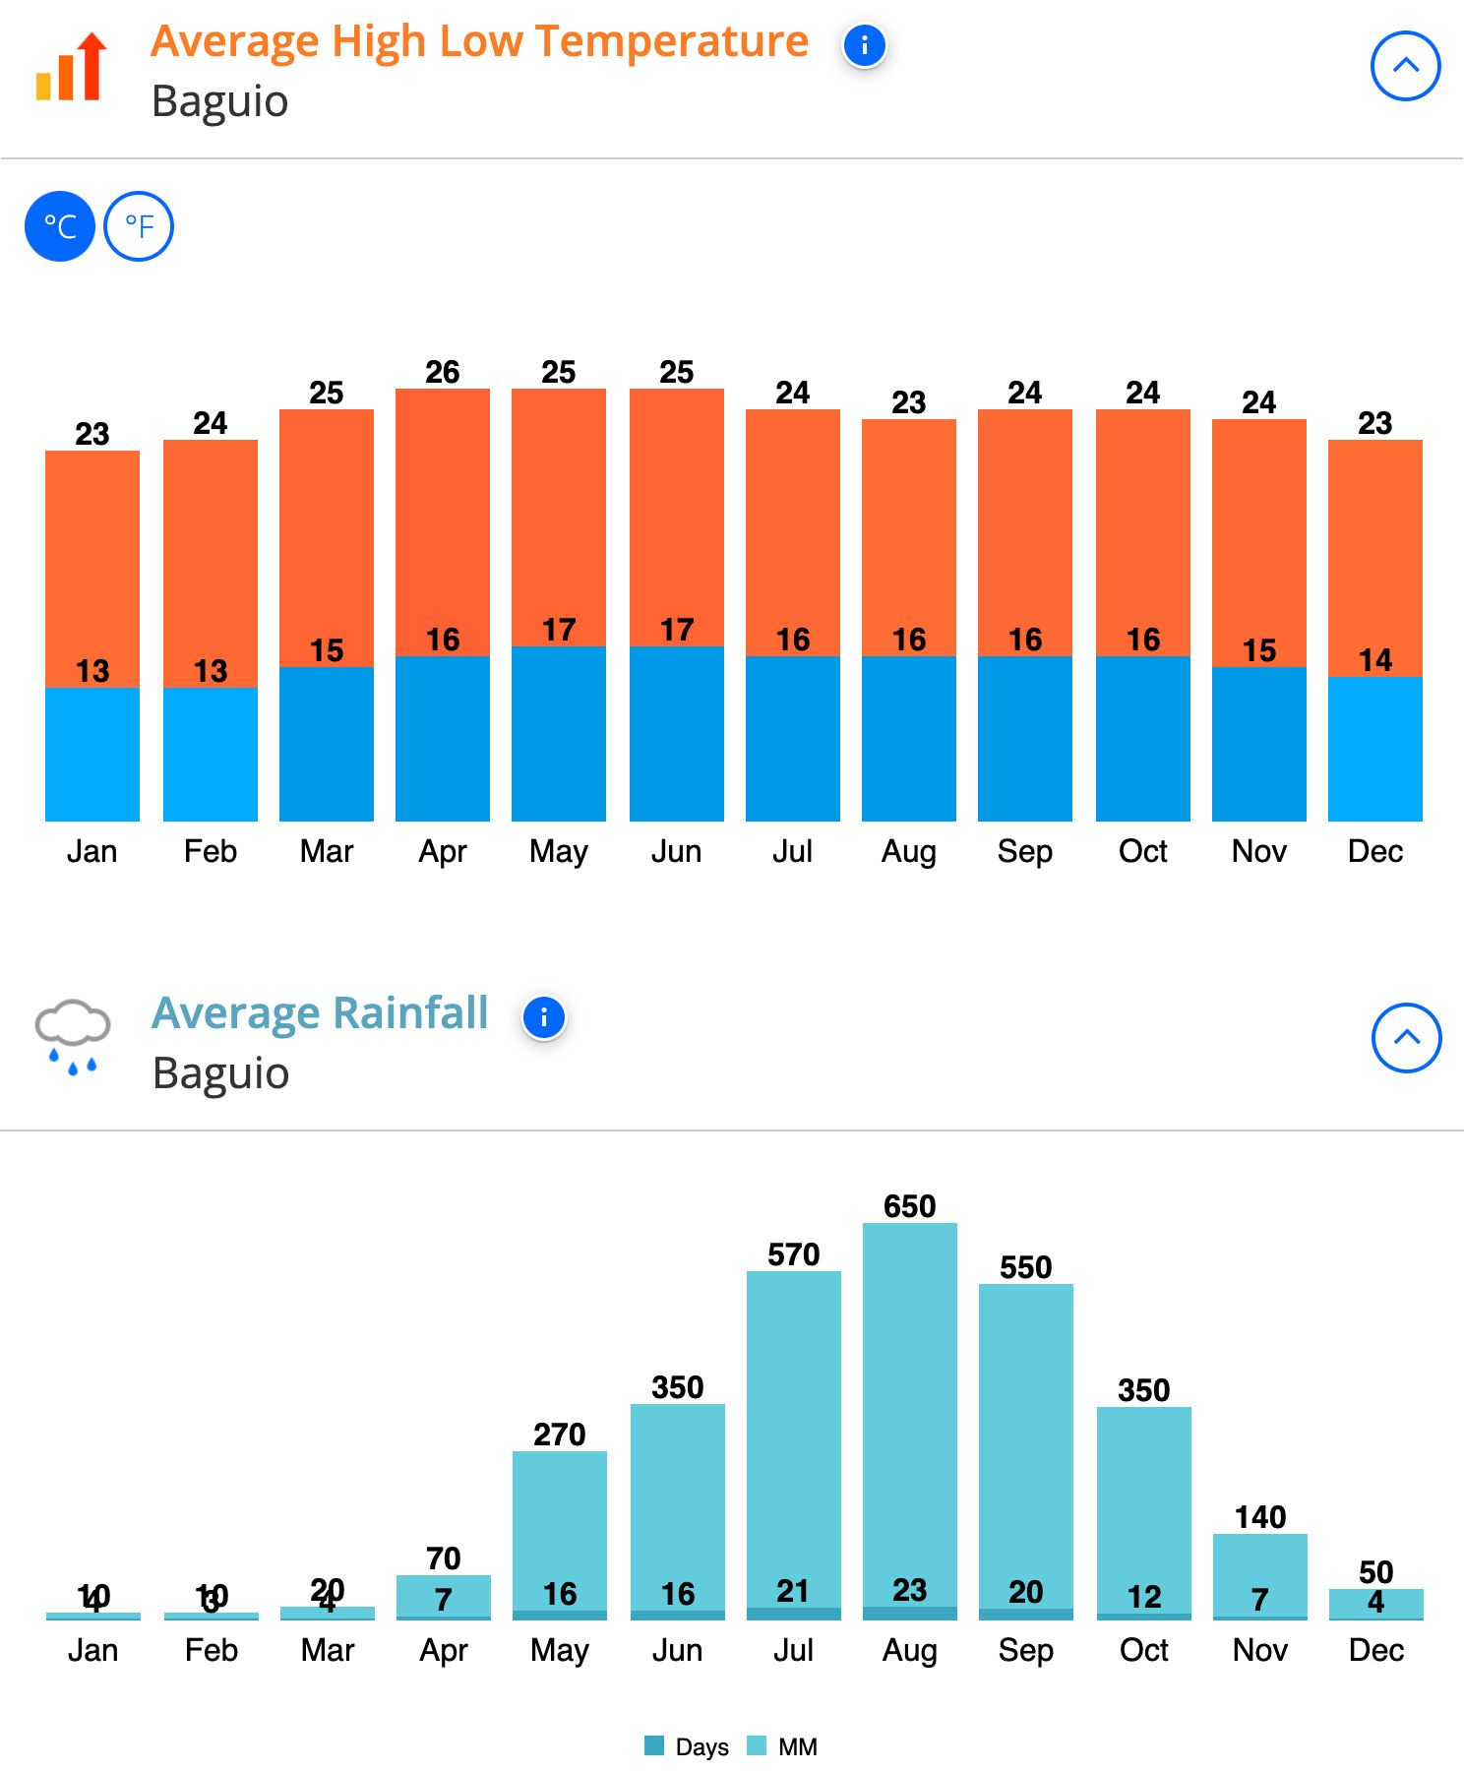Viewport: 1464px width, 1771px height.
Task: Click the orange bar chart temperature icon
Action: point(72,66)
